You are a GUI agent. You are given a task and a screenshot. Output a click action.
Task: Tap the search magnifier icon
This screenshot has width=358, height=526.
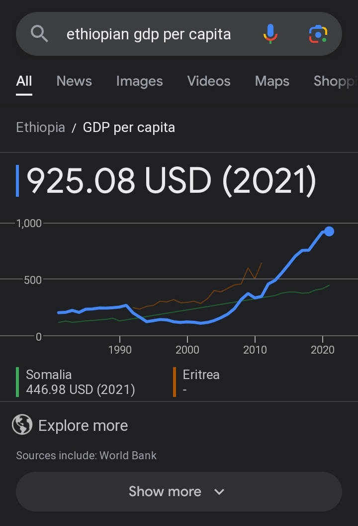coord(39,34)
